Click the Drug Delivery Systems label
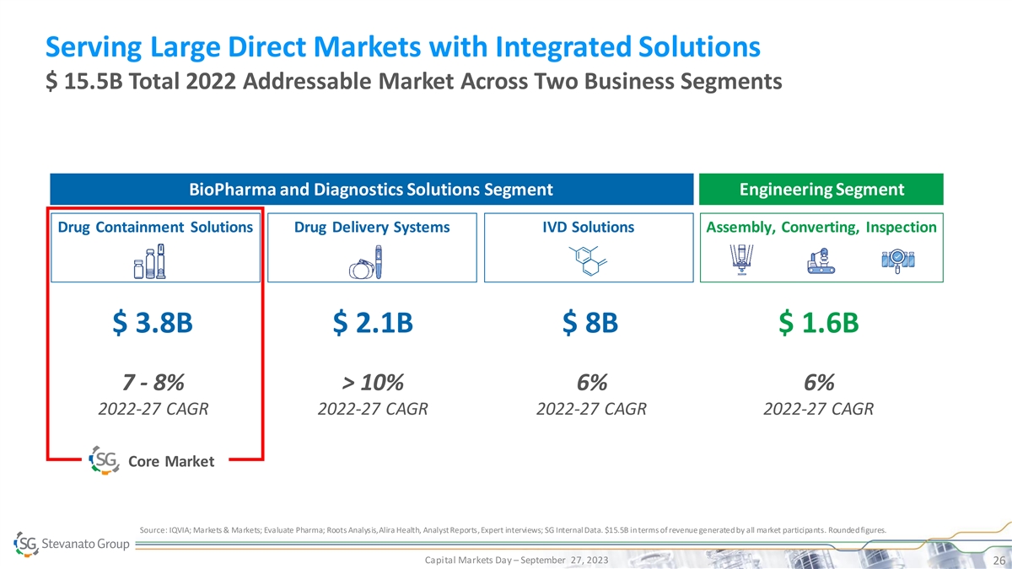The width and height of the screenshot is (1012, 569). [372, 227]
